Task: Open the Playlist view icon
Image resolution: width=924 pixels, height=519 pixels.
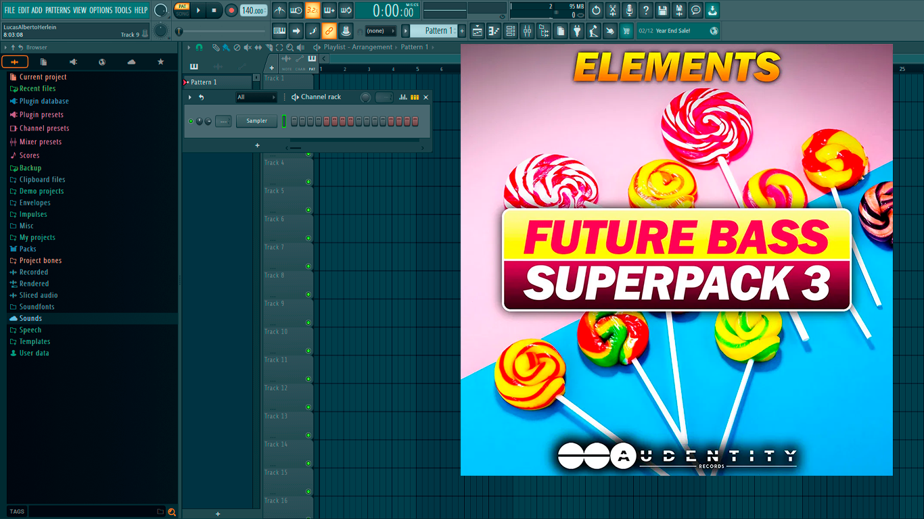Action: click(x=478, y=30)
